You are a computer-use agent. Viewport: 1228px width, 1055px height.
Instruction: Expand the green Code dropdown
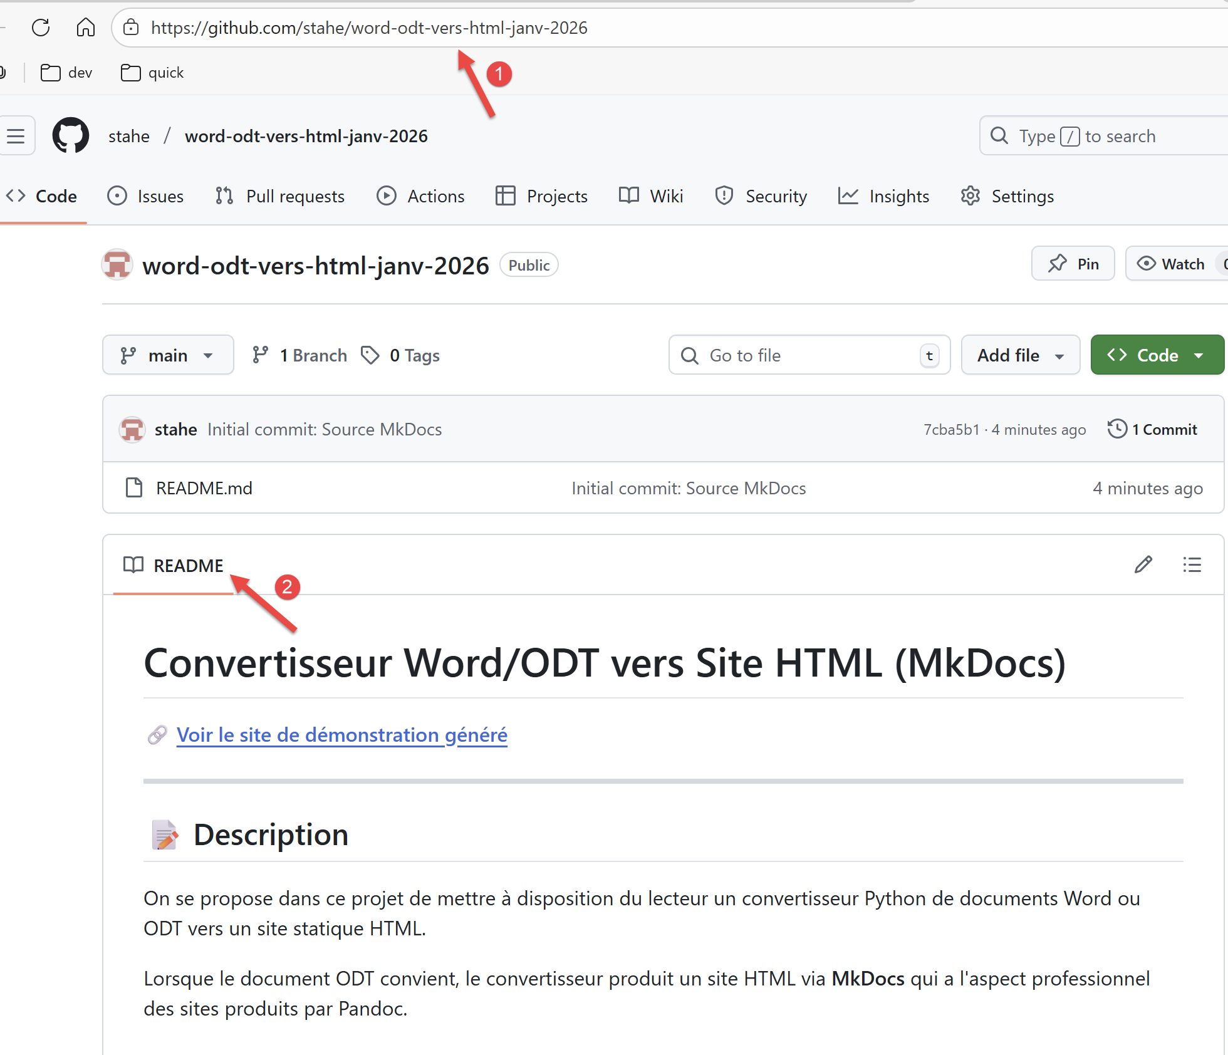(x=1157, y=355)
